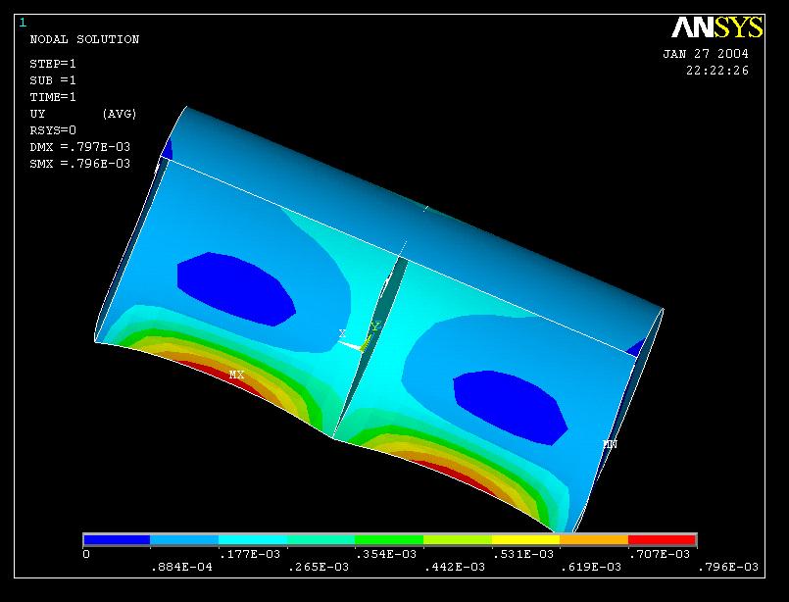Screen dimensions: 789x602
Task: Click the left dark blue contour region
Action: (235, 289)
